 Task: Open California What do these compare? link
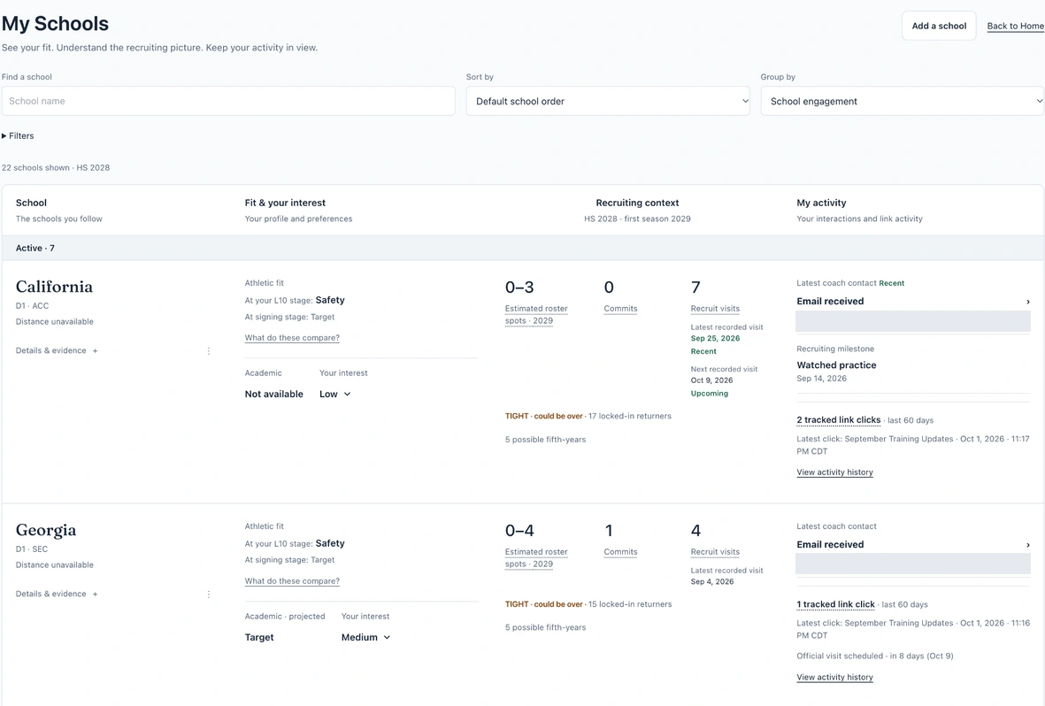click(x=292, y=338)
